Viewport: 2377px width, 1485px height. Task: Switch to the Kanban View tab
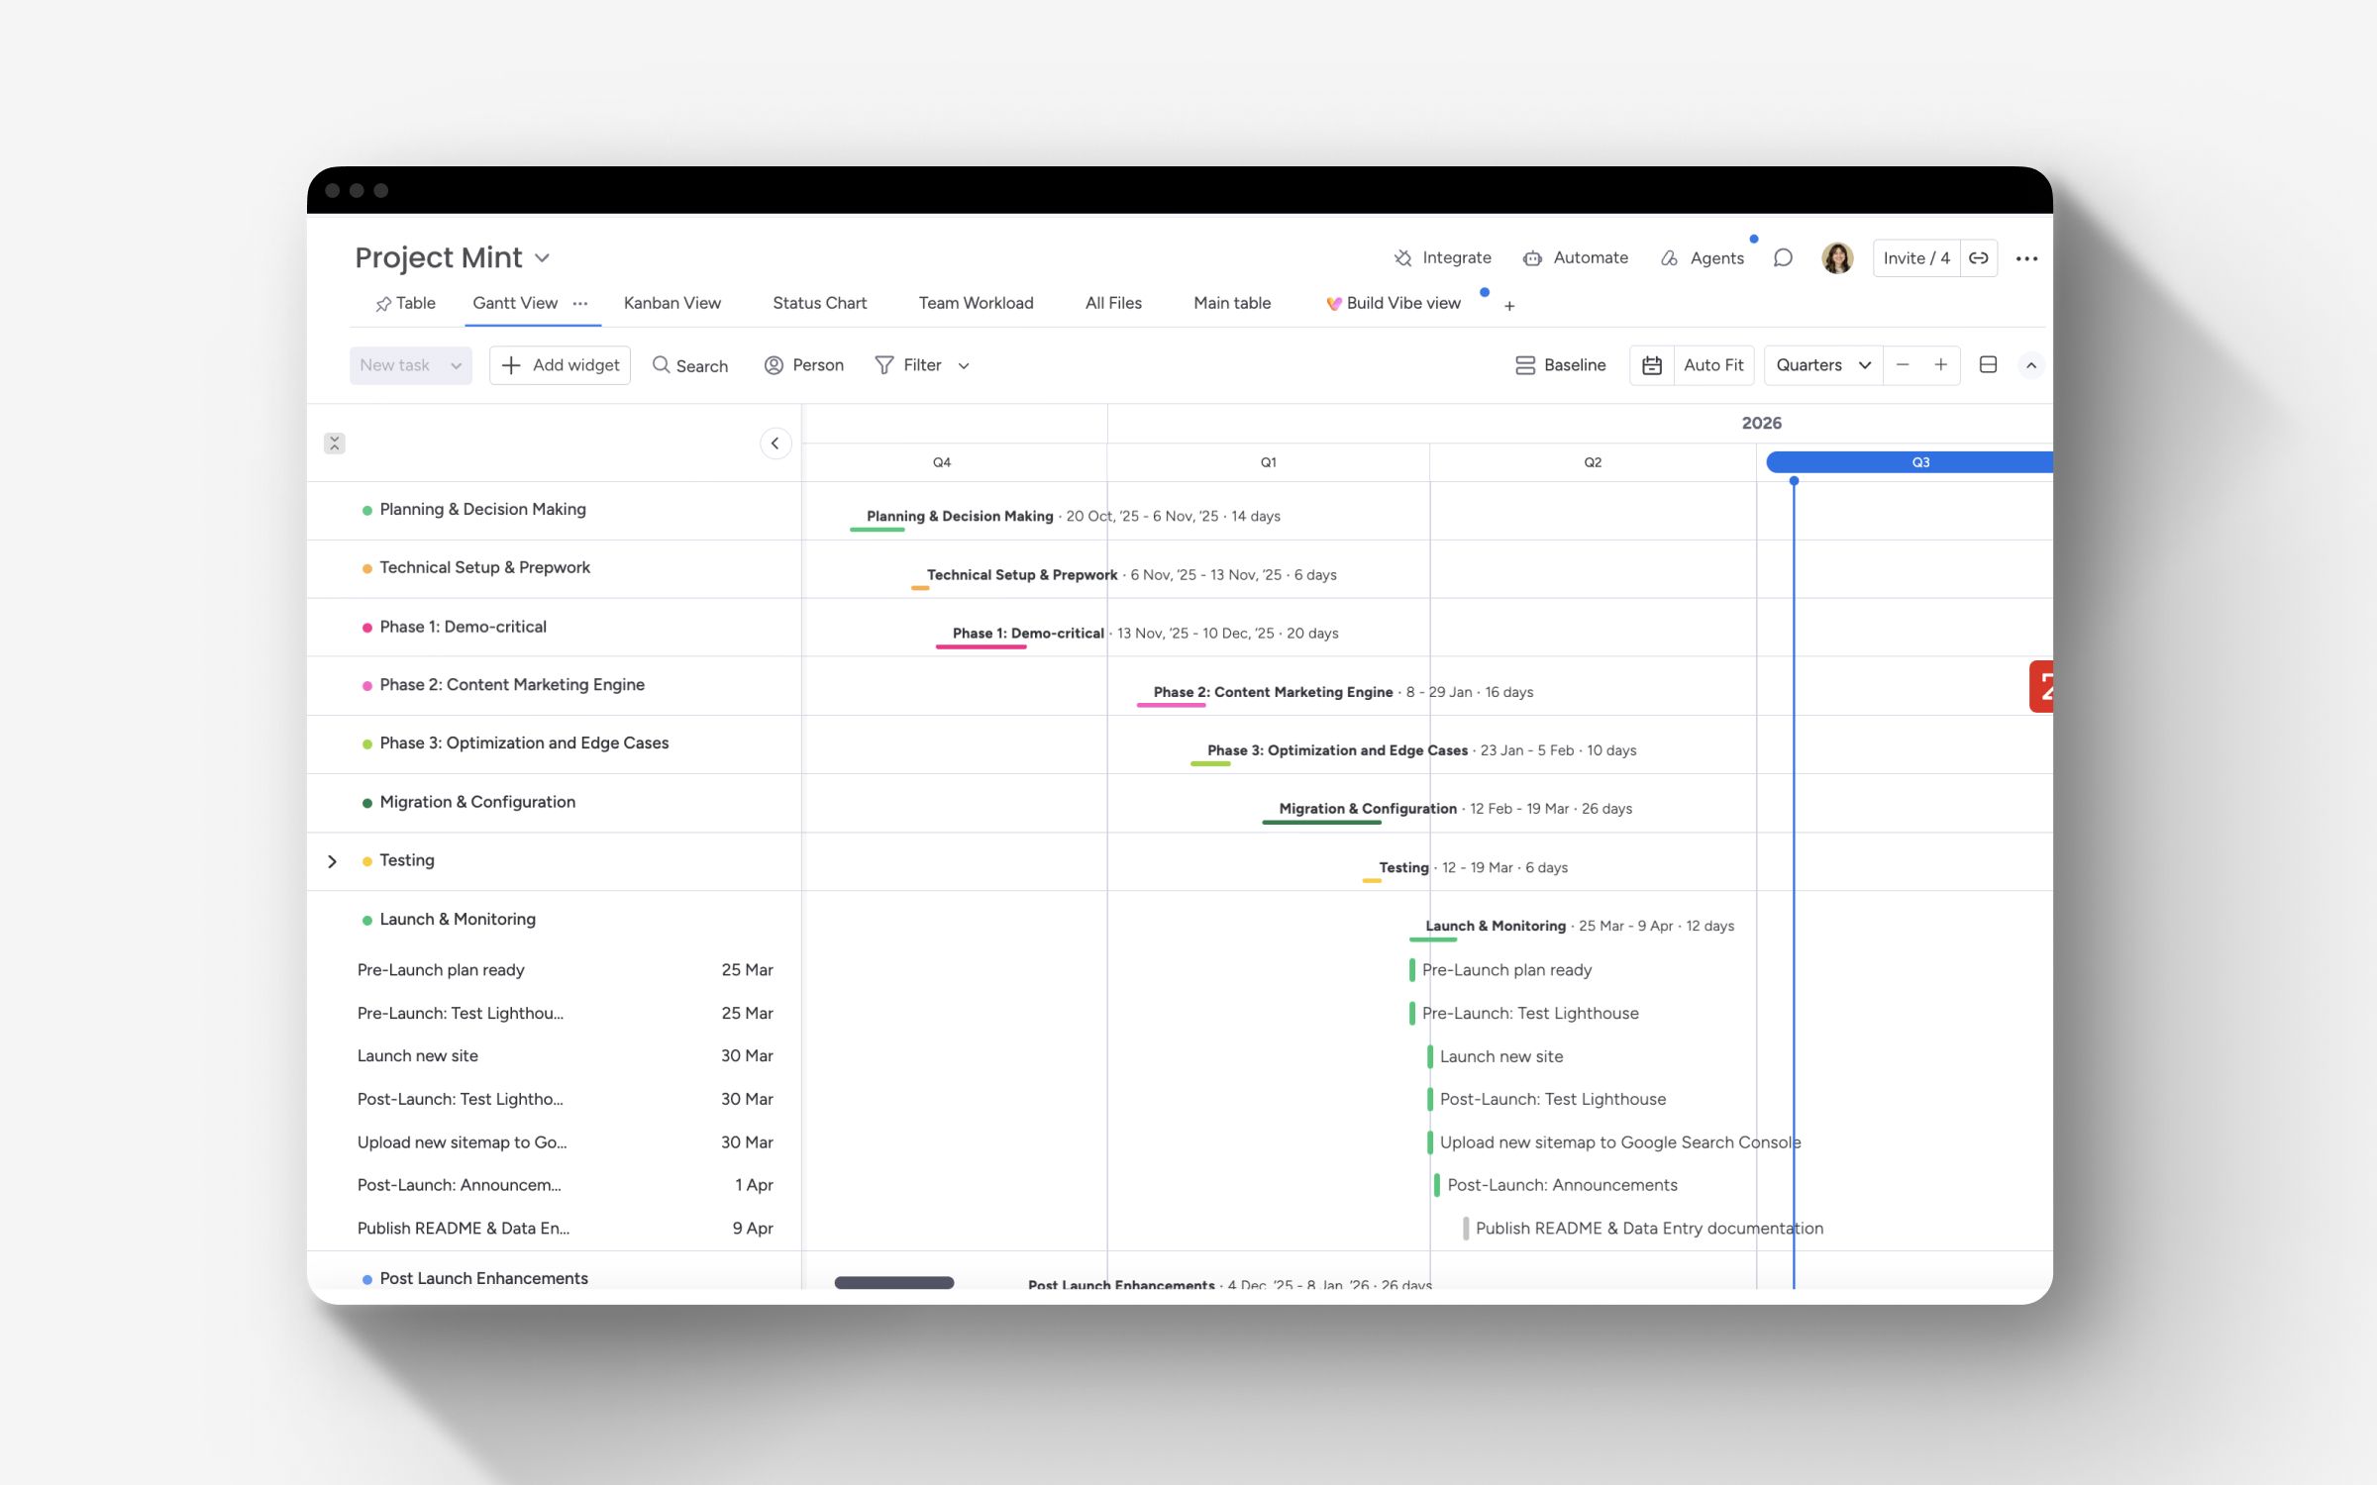(672, 303)
